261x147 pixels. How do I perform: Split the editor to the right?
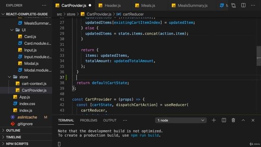[243, 5]
